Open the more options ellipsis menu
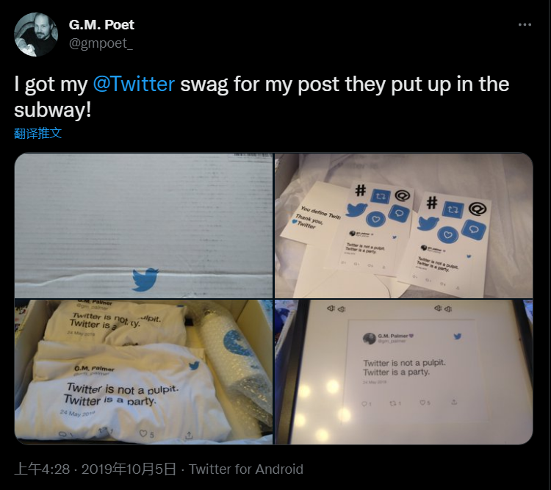The width and height of the screenshot is (551, 490). point(524,24)
